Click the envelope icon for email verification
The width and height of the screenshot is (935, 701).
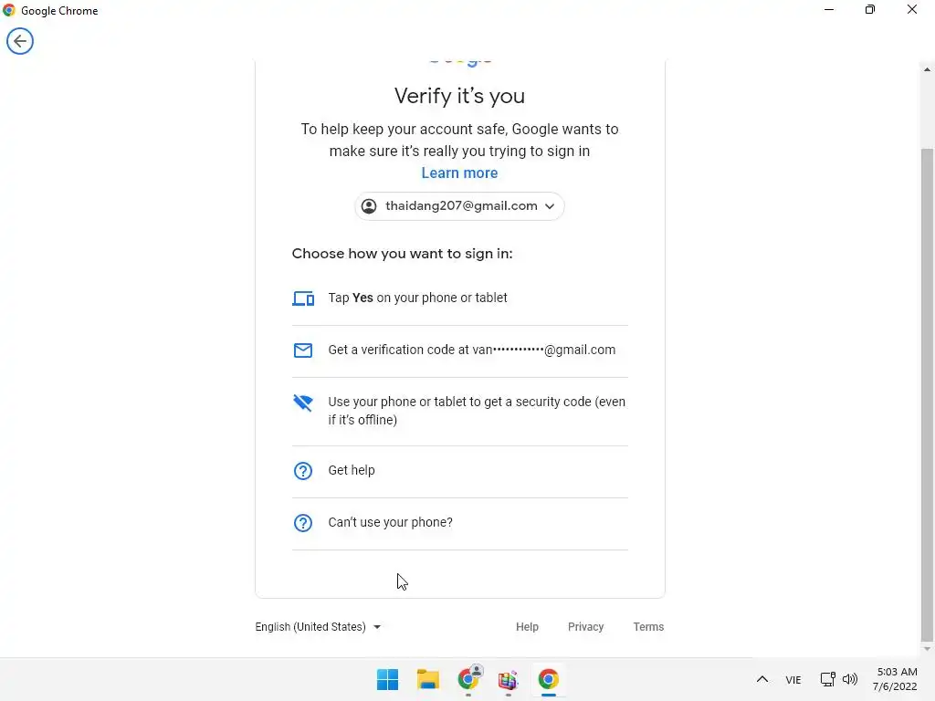303,350
